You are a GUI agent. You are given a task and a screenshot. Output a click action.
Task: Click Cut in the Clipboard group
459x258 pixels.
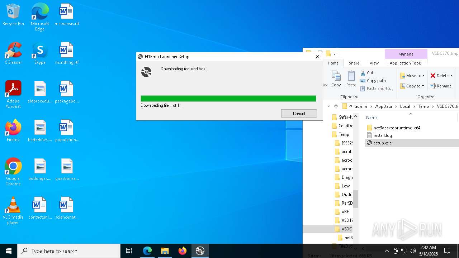(x=367, y=73)
